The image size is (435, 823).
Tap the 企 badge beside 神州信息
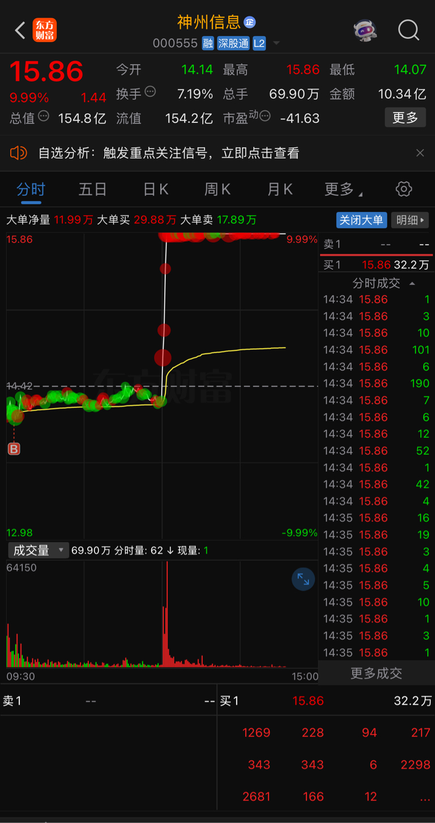pos(250,23)
